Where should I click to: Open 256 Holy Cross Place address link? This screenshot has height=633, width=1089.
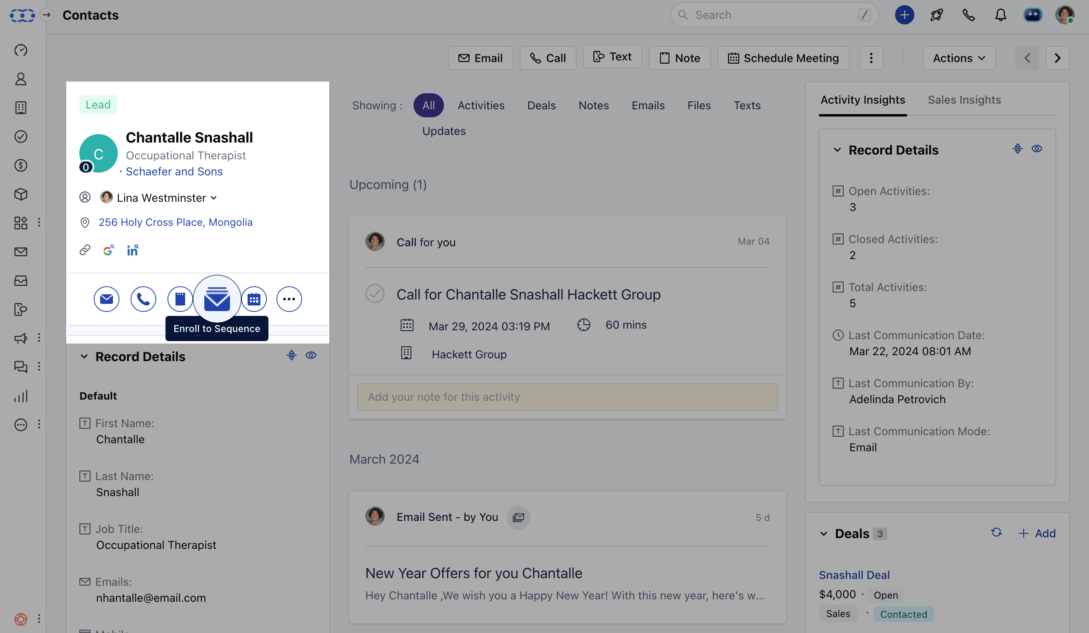point(175,222)
